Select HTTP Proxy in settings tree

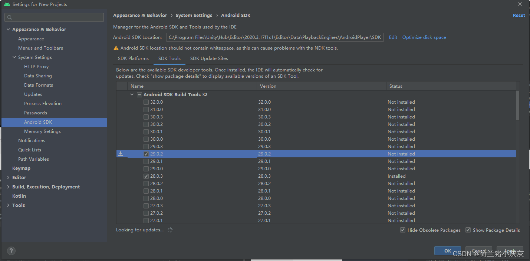(36, 67)
